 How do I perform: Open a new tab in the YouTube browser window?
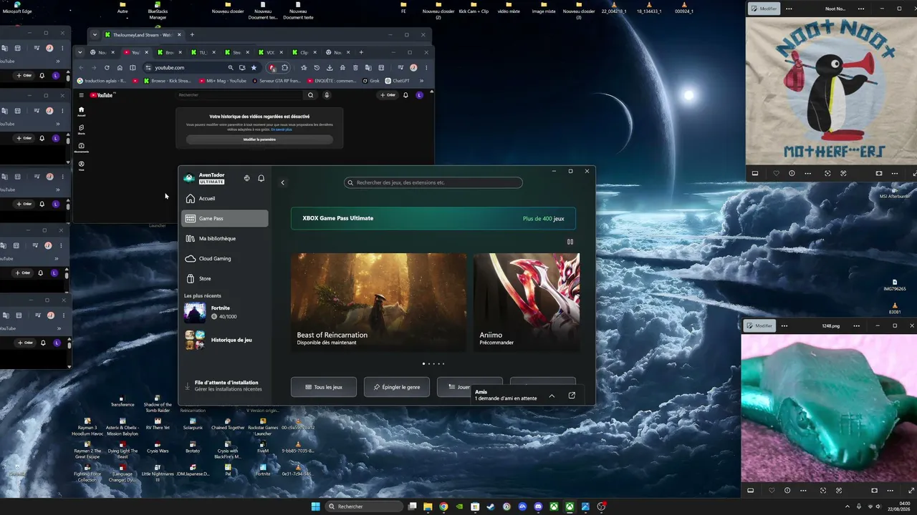(x=361, y=52)
